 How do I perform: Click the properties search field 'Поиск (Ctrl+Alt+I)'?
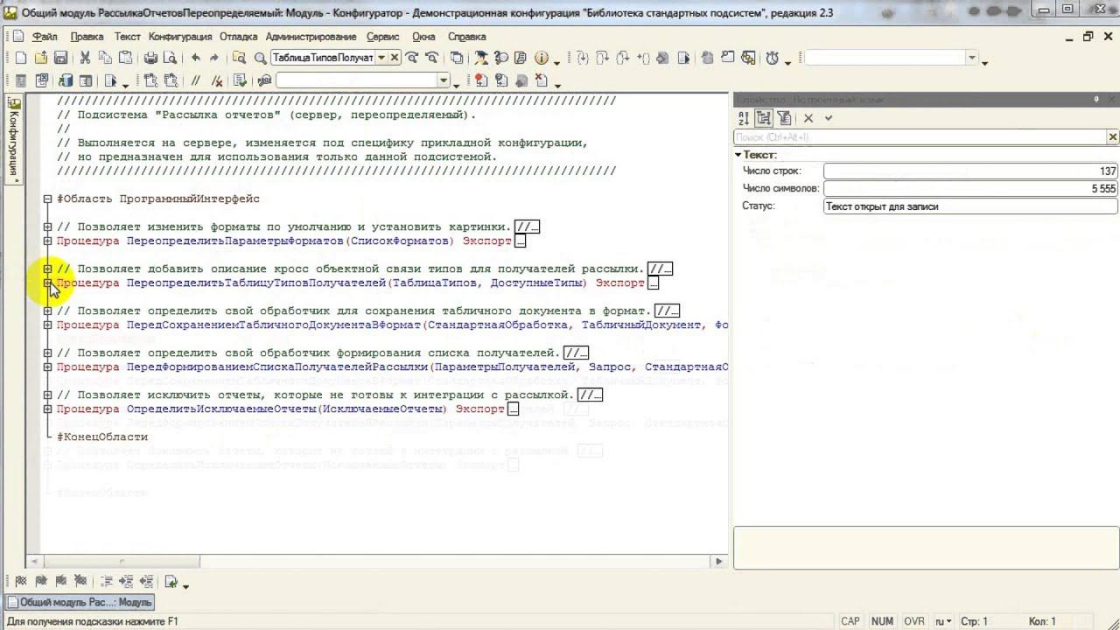click(x=920, y=137)
